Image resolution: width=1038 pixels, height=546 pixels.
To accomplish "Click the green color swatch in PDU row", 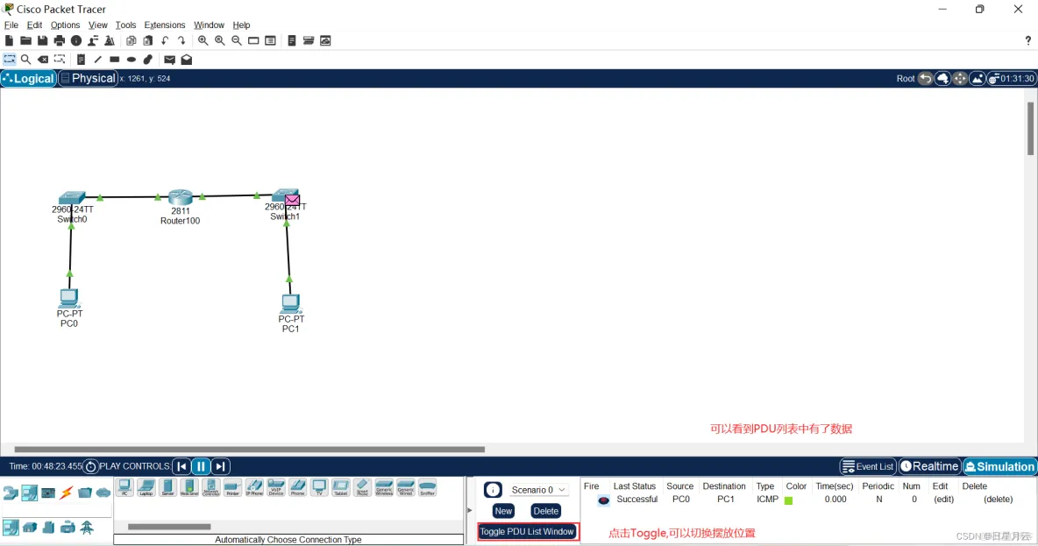I will click(x=788, y=501).
